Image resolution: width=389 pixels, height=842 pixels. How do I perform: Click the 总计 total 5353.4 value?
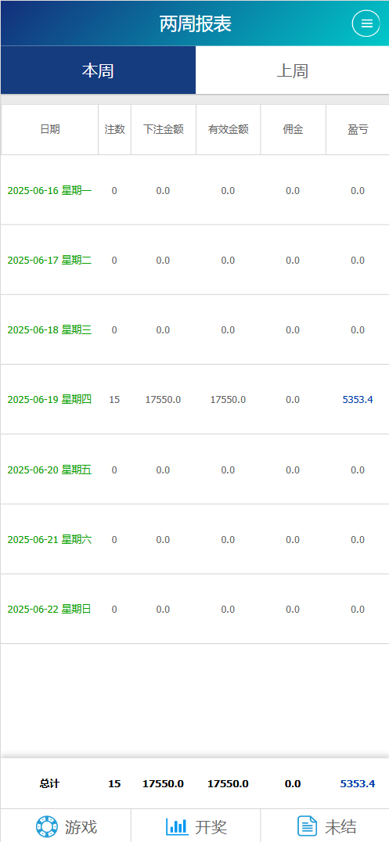pos(357,784)
